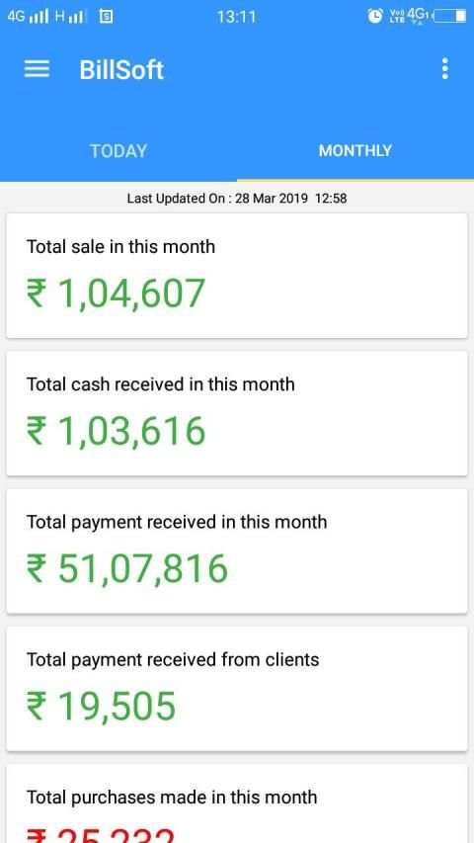Open the hamburger navigation menu

37,69
